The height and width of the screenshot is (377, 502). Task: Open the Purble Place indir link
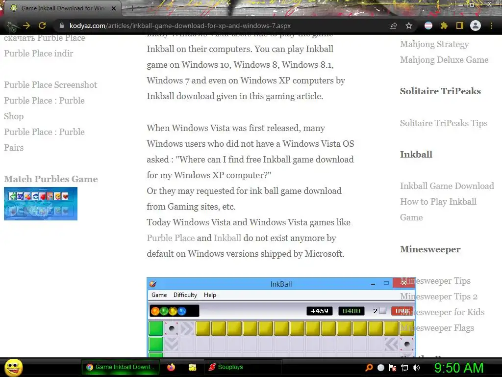point(38,53)
